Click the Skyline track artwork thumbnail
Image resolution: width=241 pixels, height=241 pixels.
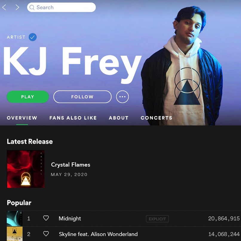15,234
